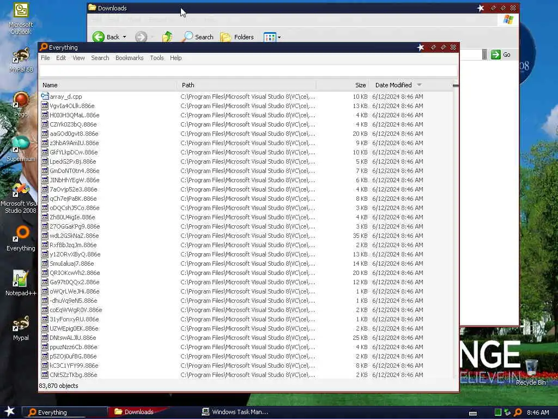Image resolution: width=558 pixels, height=419 pixels.
Task: Expand the Views dropdown arrow
Action: tap(280, 37)
